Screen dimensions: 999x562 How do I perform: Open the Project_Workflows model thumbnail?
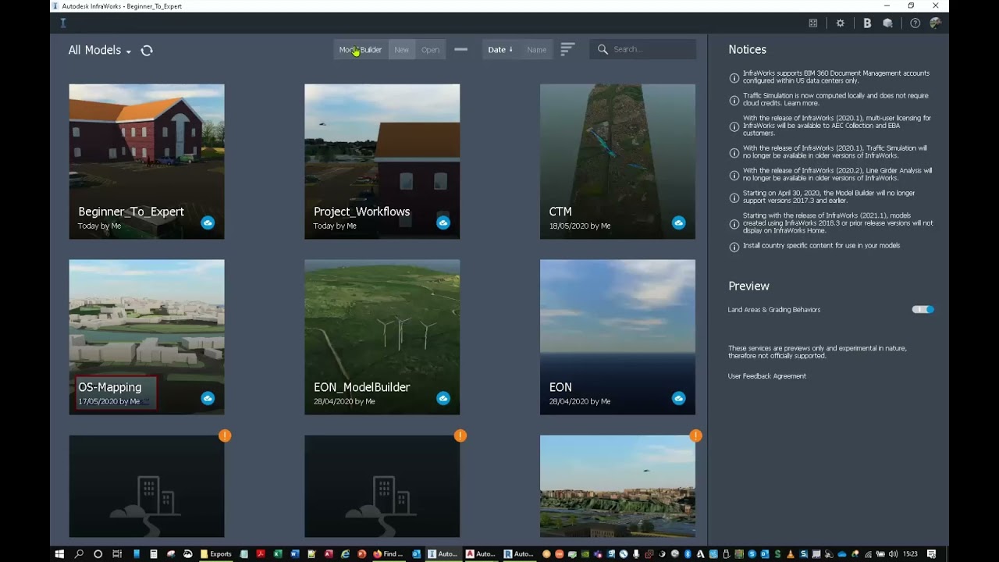click(382, 162)
